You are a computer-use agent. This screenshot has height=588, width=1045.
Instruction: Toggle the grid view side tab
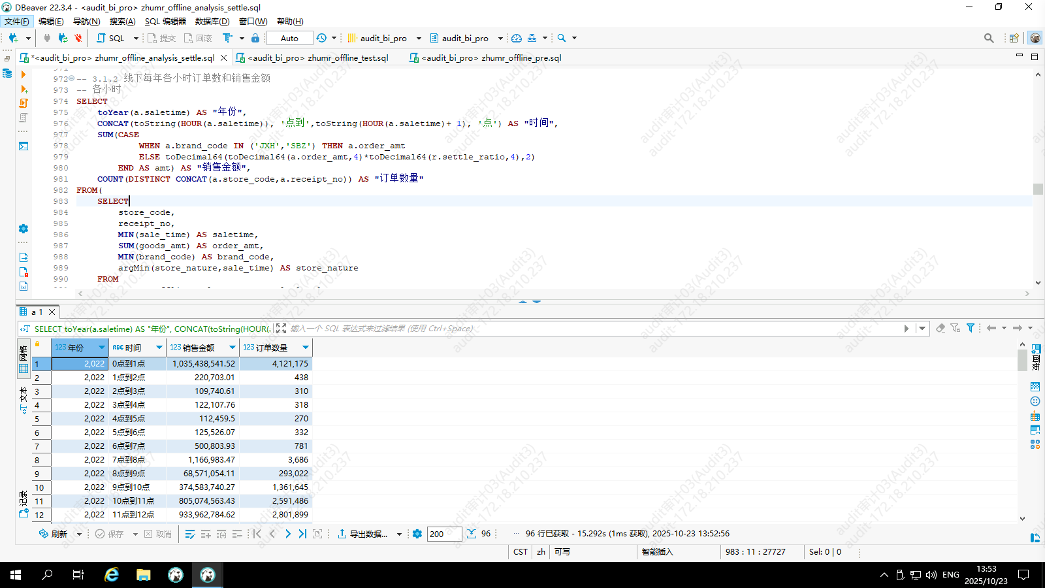pyautogui.click(x=24, y=359)
